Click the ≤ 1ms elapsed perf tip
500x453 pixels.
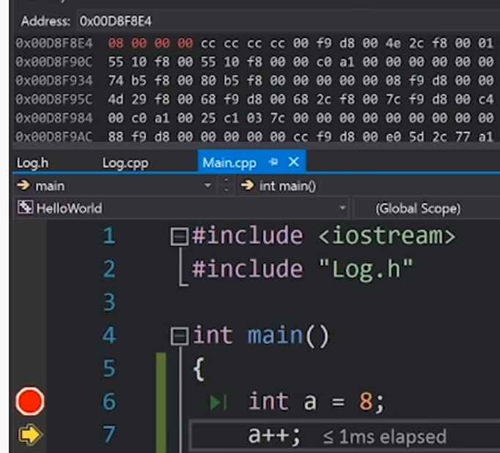point(384,436)
